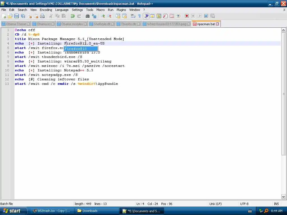The width and height of the screenshot is (287, 215).
Task: Click the Replace toolbar icon
Action: [94, 16]
